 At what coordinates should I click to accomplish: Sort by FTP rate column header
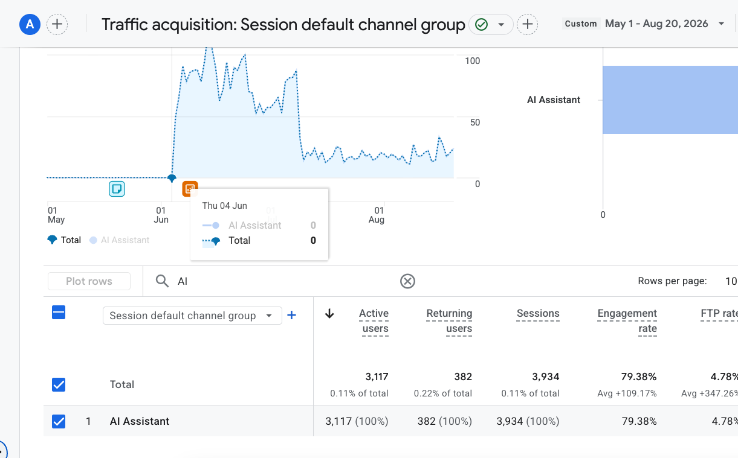[x=719, y=314]
